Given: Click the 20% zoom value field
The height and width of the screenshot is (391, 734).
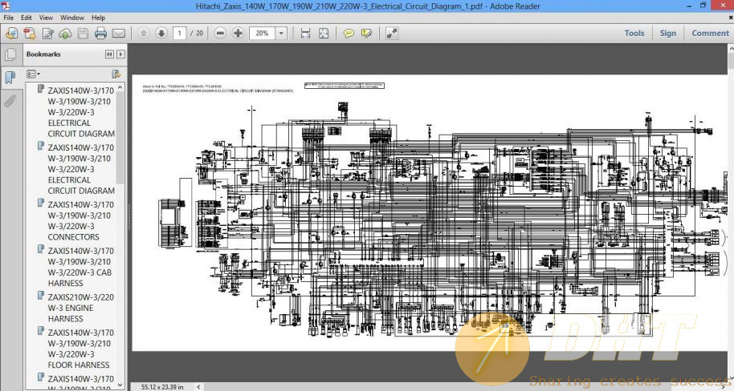Looking at the screenshot, I should point(263,33).
